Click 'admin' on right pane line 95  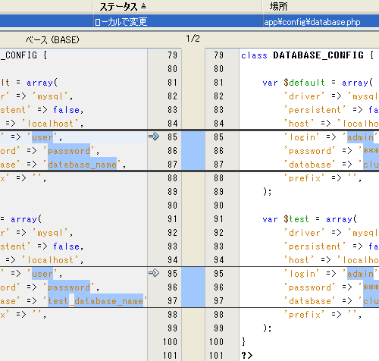(360, 274)
